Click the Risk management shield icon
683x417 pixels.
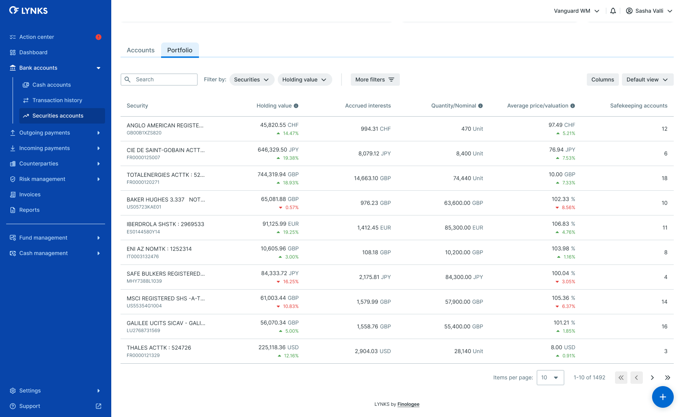[x=13, y=179]
